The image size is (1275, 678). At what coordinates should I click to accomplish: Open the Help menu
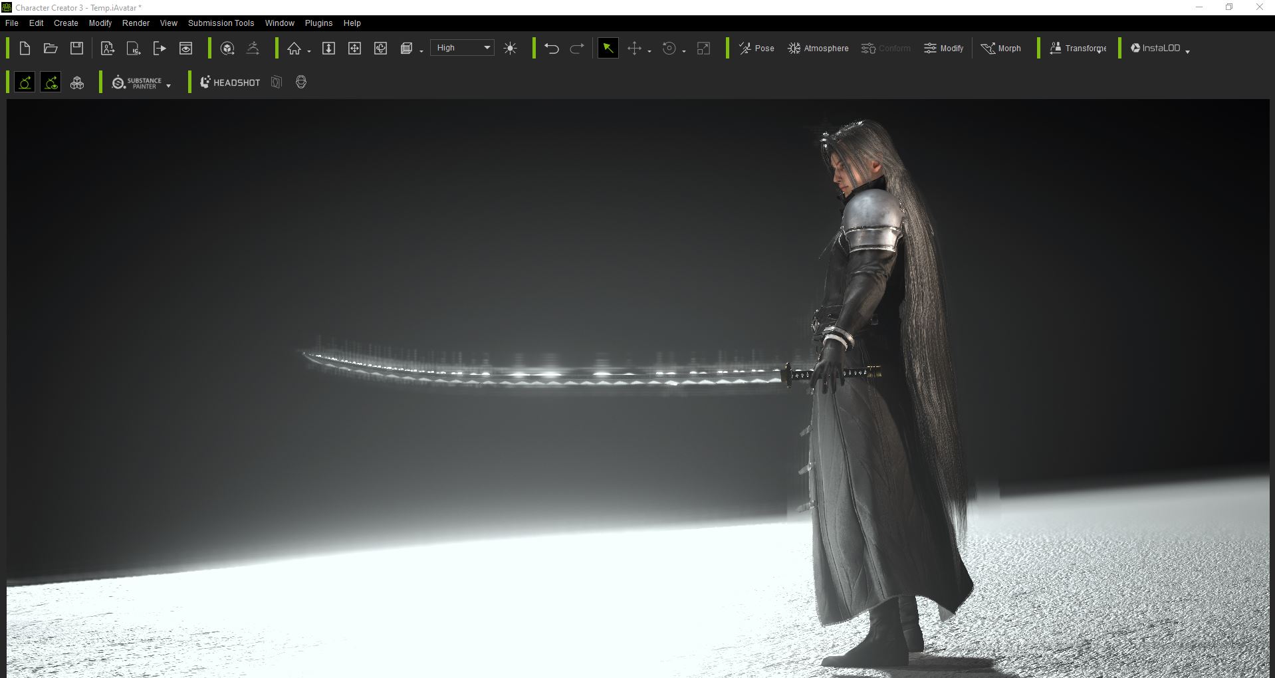[352, 23]
